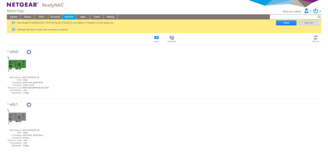Image resolution: width=328 pixels, height=159 pixels.
Task: Open the eth0 settings gear
Action: pos(29,52)
